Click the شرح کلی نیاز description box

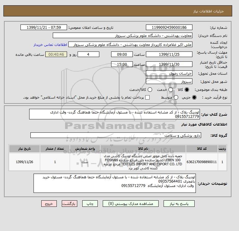coord(115,114)
